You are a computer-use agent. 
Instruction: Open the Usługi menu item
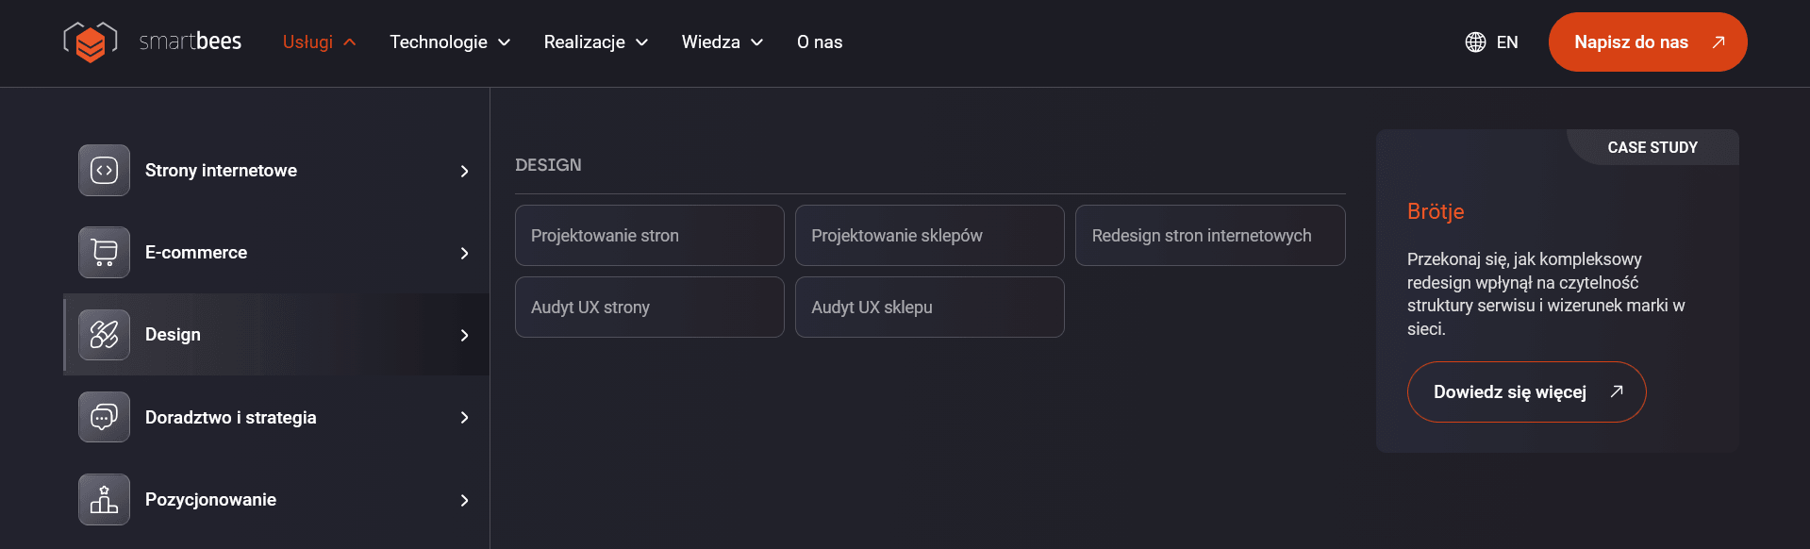308,42
